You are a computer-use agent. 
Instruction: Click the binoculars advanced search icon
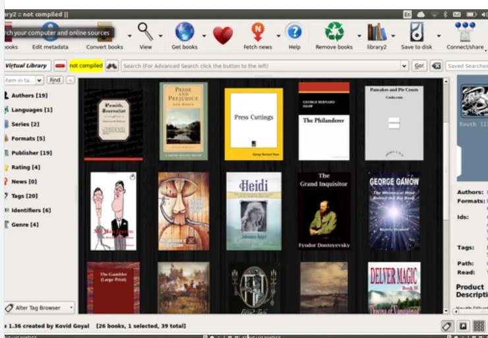point(111,66)
